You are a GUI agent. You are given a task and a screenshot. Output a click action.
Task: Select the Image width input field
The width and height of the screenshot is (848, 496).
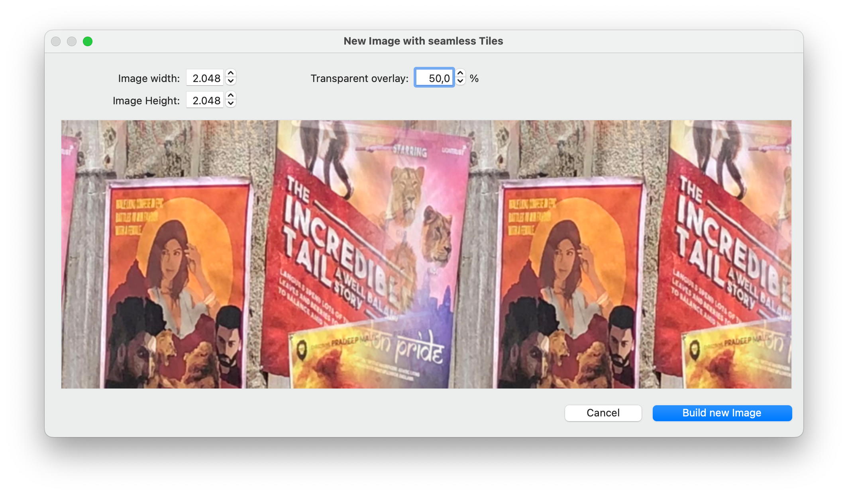[x=206, y=78]
